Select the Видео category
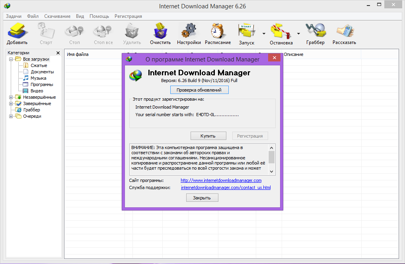 coord(37,91)
